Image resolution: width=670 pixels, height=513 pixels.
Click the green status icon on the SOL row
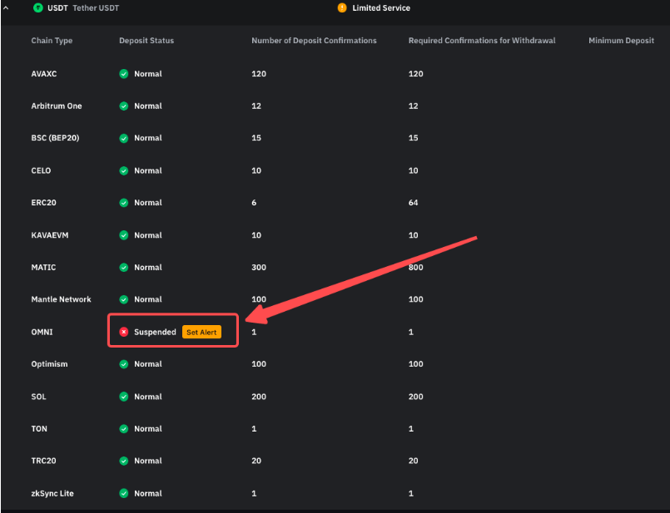pyautogui.click(x=124, y=396)
